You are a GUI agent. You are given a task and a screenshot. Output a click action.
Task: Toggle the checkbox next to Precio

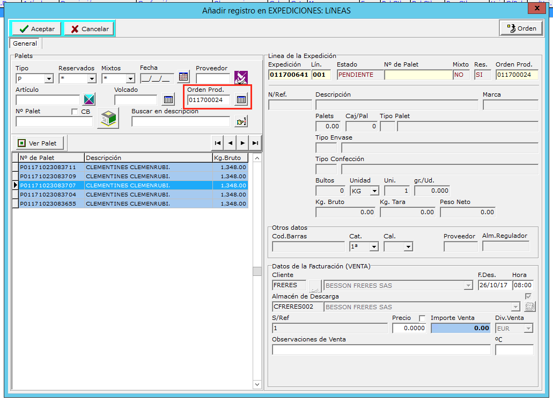click(422, 318)
